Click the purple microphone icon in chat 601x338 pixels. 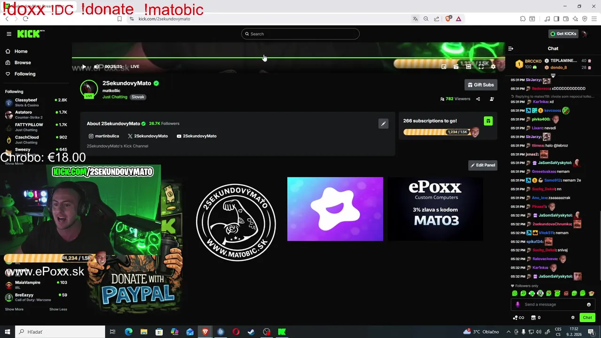[517, 304]
